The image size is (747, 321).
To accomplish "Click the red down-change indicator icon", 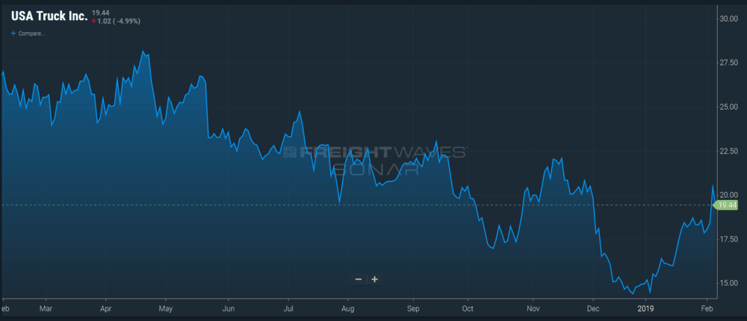I will pos(94,21).
